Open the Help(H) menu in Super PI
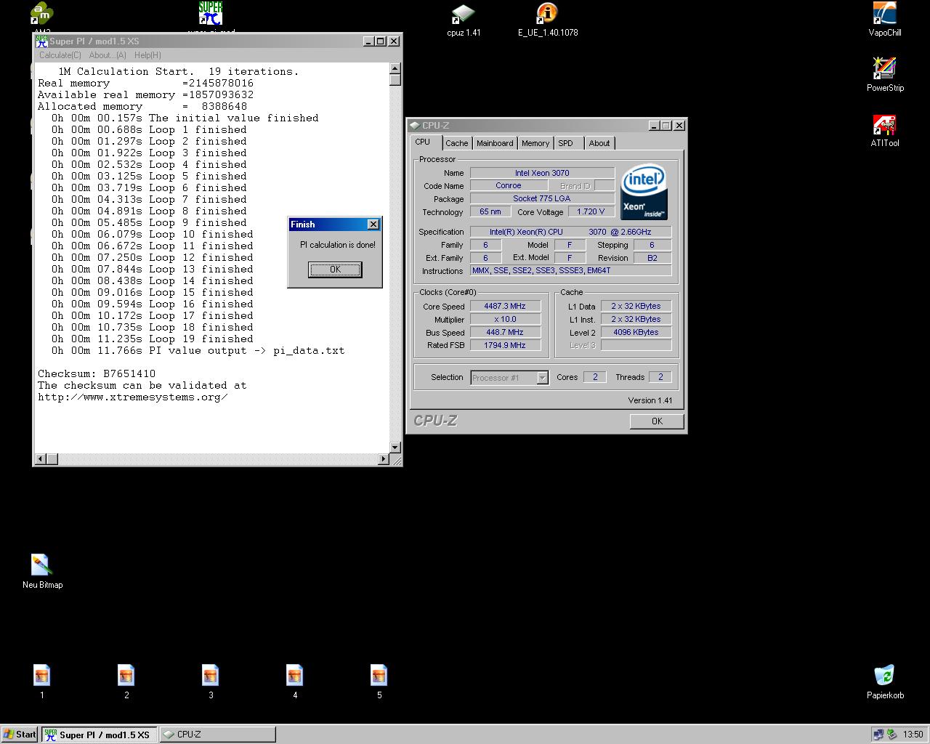The width and height of the screenshot is (930, 744). 147,55
